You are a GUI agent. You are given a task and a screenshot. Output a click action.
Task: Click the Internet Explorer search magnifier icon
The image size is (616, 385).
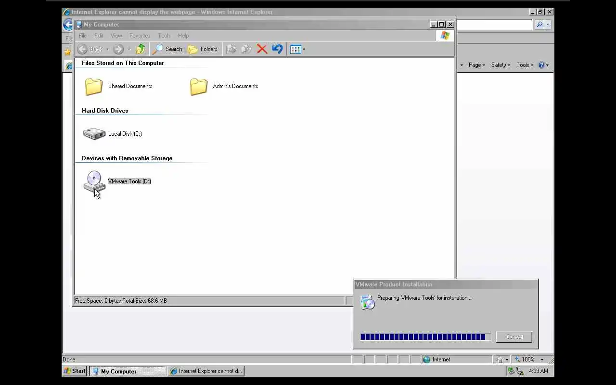click(539, 25)
